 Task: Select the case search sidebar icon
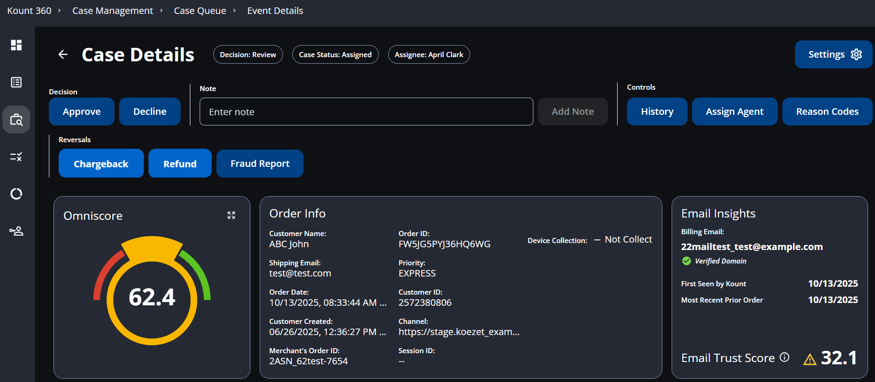(16, 119)
